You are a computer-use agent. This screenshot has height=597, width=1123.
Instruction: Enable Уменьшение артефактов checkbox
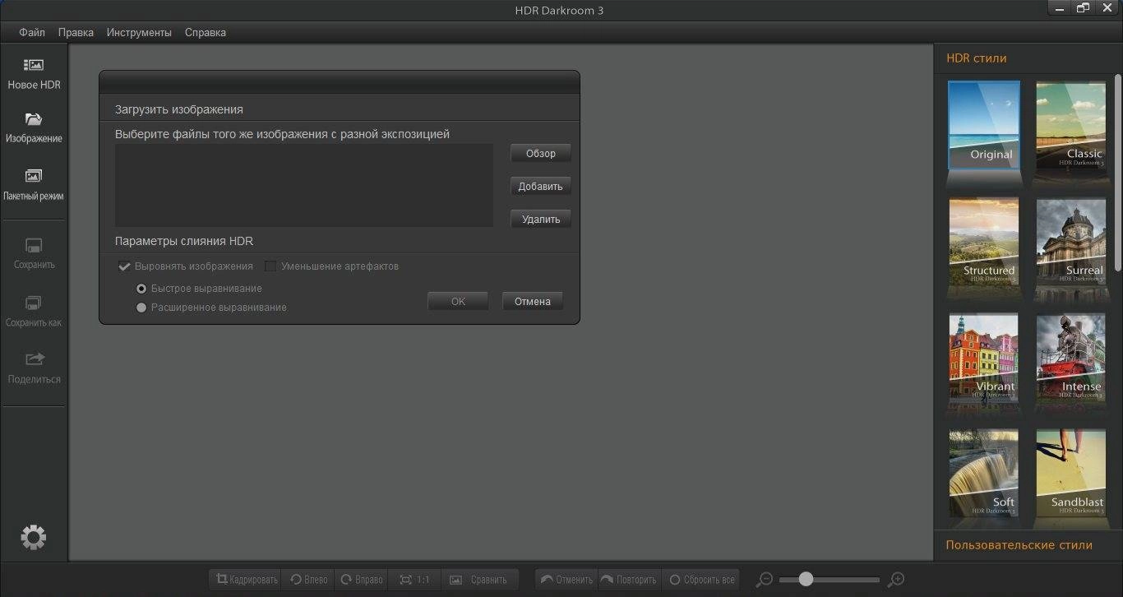270,266
